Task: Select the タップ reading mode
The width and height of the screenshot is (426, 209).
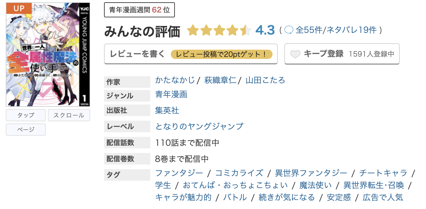Action: [25, 115]
